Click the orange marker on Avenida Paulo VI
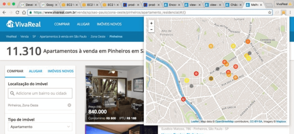Image resolution: width=294 pixels, height=134 pixels. (x=248, y=41)
